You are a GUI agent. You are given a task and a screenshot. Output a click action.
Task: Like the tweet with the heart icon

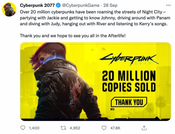pyautogui.click(x=104, y=128)
